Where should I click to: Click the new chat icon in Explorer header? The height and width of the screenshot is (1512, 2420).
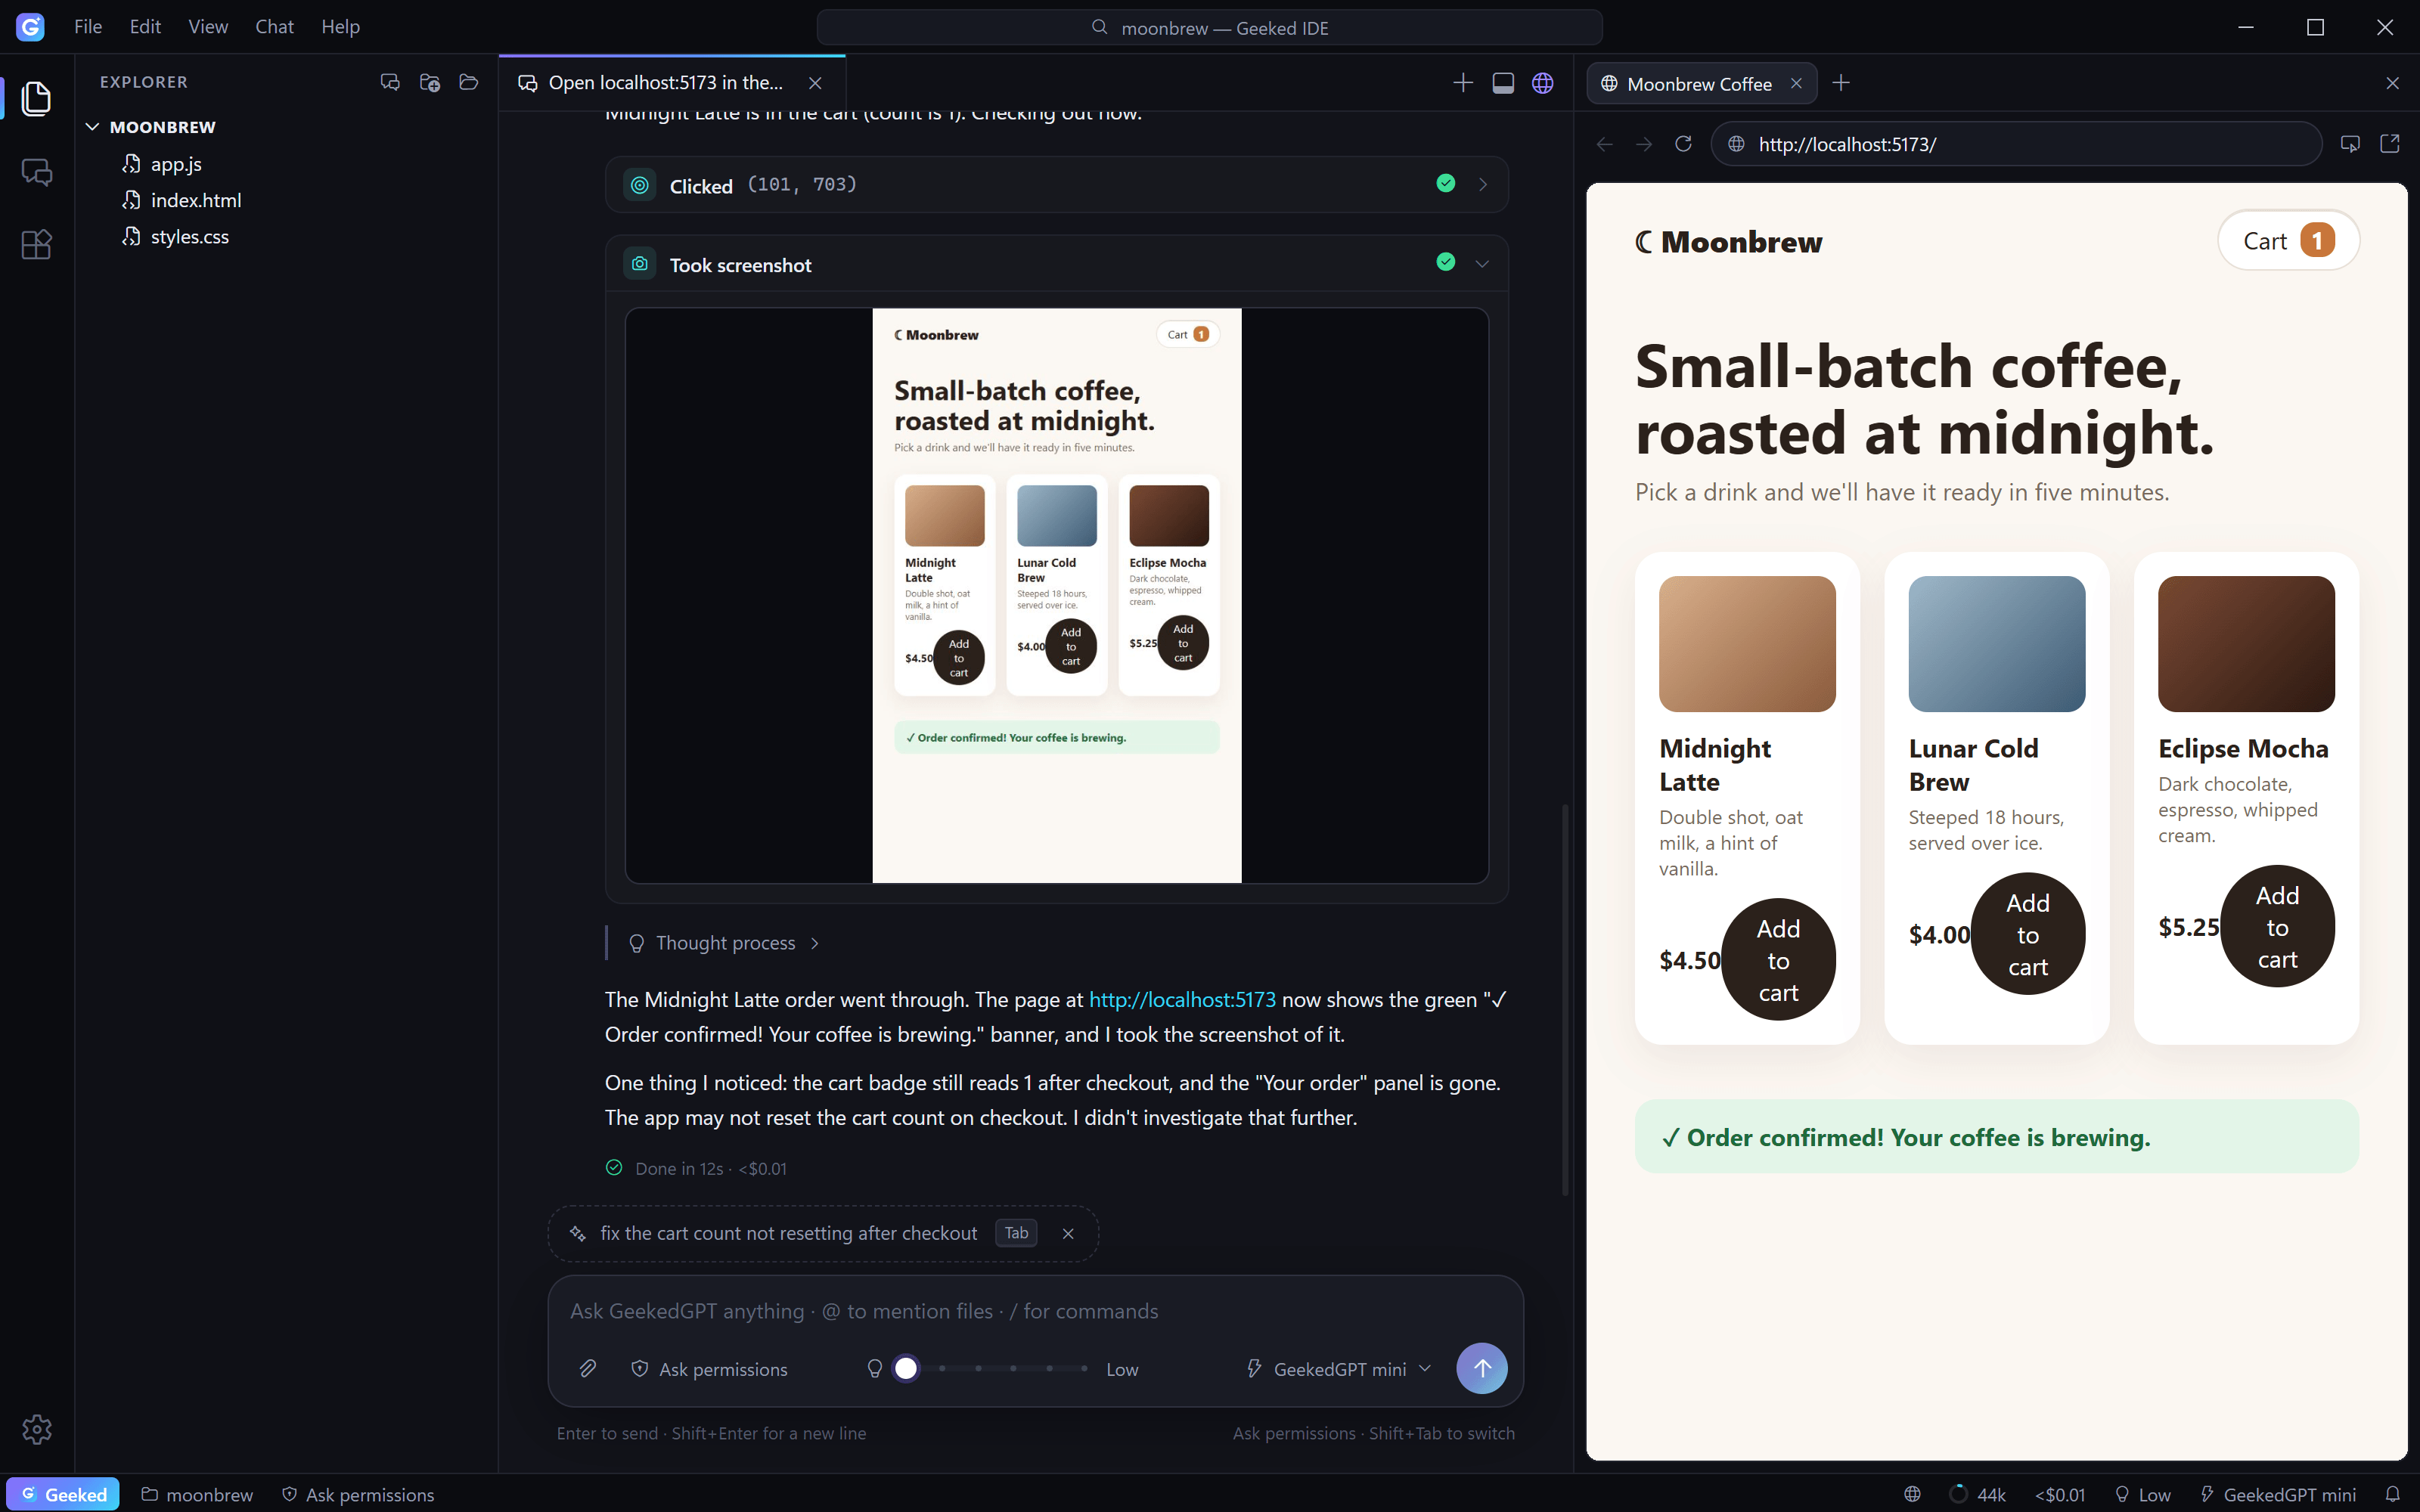[x=390, y=82]
